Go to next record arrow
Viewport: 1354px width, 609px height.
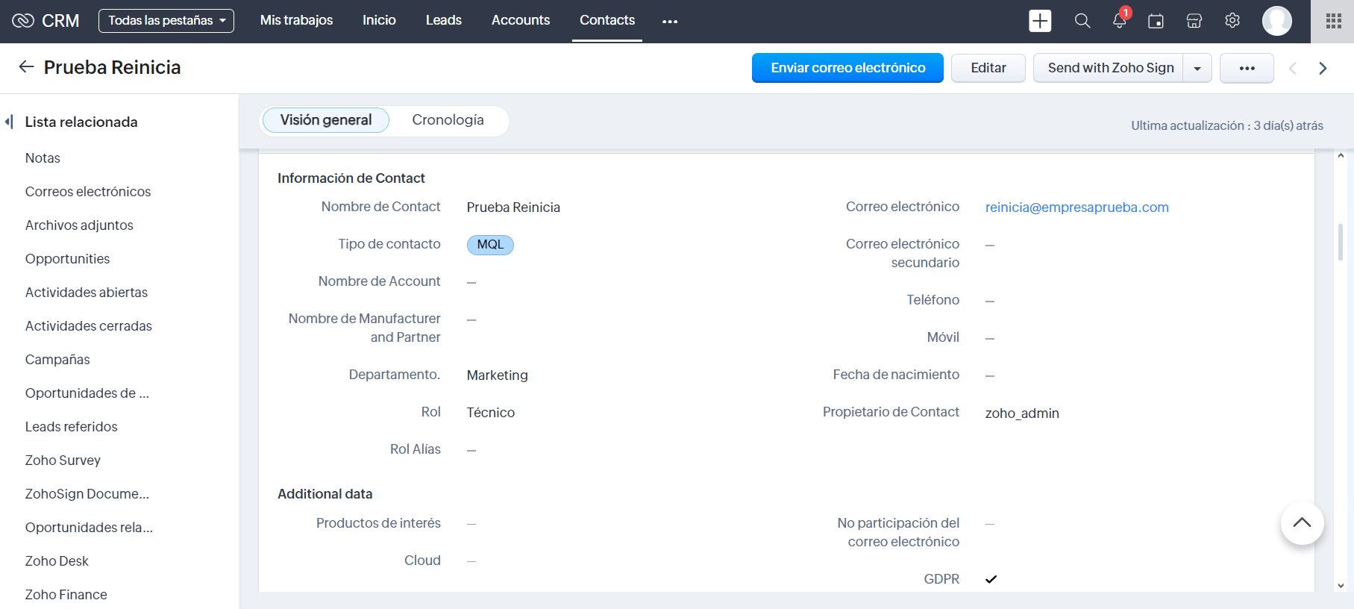click(1323, 68)
